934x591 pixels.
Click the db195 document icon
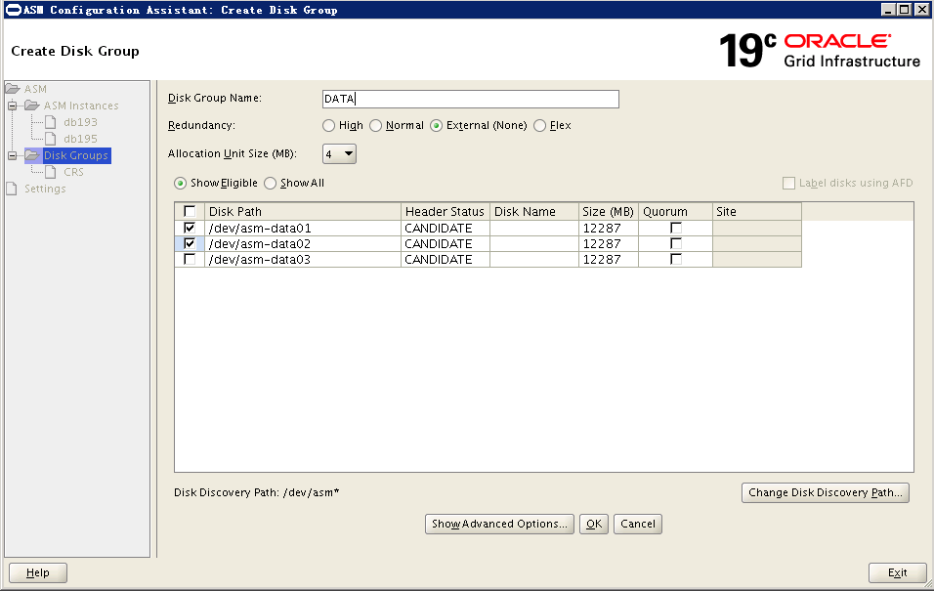[51, 139]
